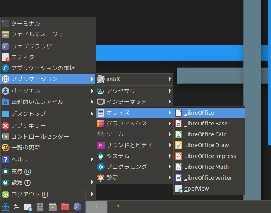271x213 pixels.
Task: Click the LibreOffice Math formula icon
Action: point(178,167)
